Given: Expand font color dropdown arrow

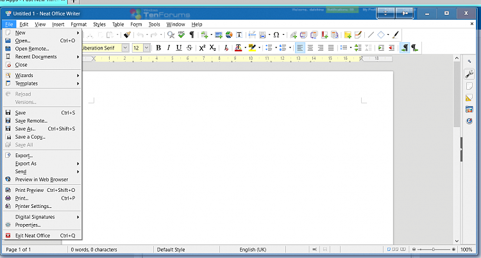Looking at the screenshot, I should pyautogui.click(x=245, y=48).
